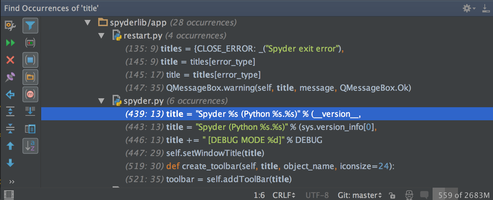
Task: Open the inspector hector icon
Action: pyautogui.click(x=409, y=195)
